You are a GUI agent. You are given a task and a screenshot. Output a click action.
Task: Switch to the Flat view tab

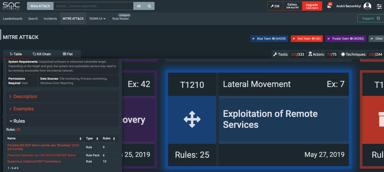[68, 54]
